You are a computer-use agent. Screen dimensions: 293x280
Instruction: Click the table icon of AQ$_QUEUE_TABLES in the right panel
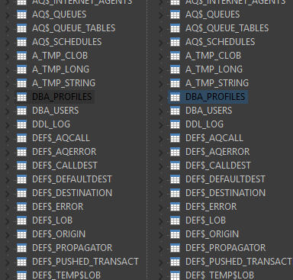[175, 28]
